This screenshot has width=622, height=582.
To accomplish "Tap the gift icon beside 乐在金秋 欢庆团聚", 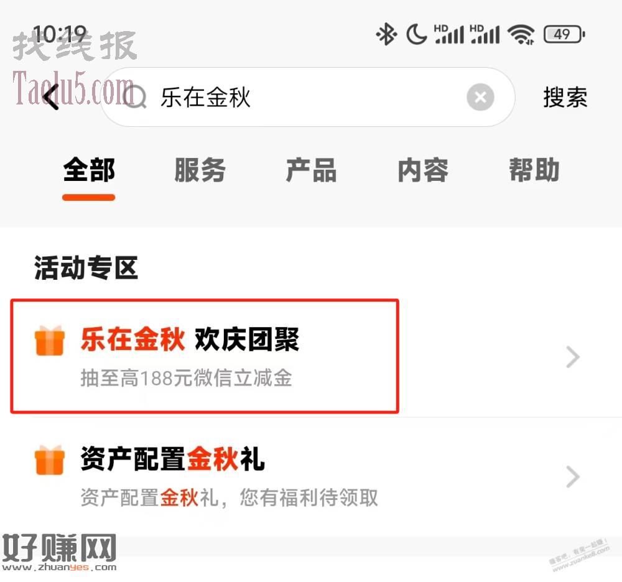I will pos(50,340).
